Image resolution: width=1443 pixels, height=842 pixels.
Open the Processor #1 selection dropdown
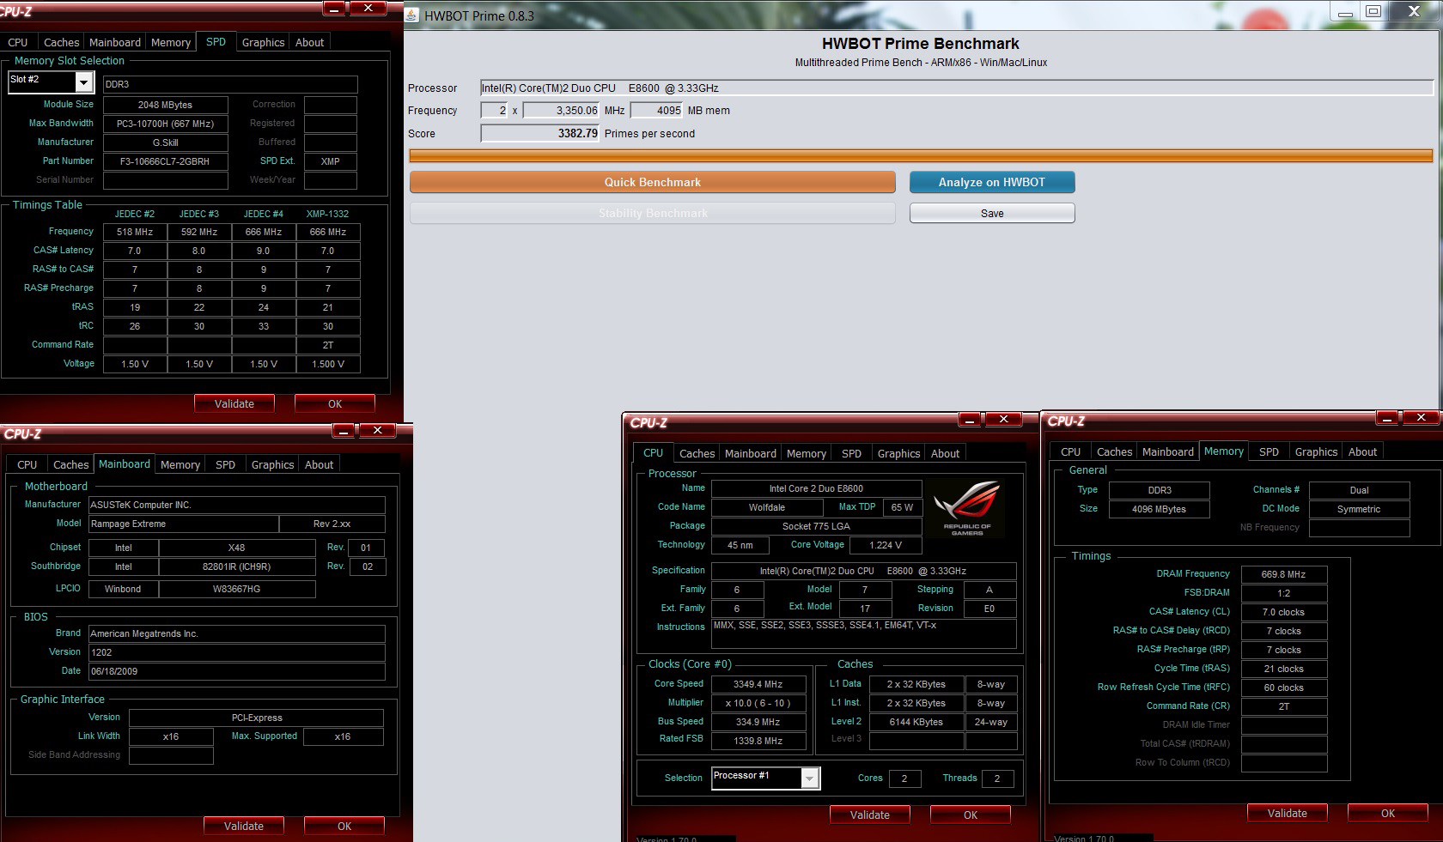[x=809, y=778]
